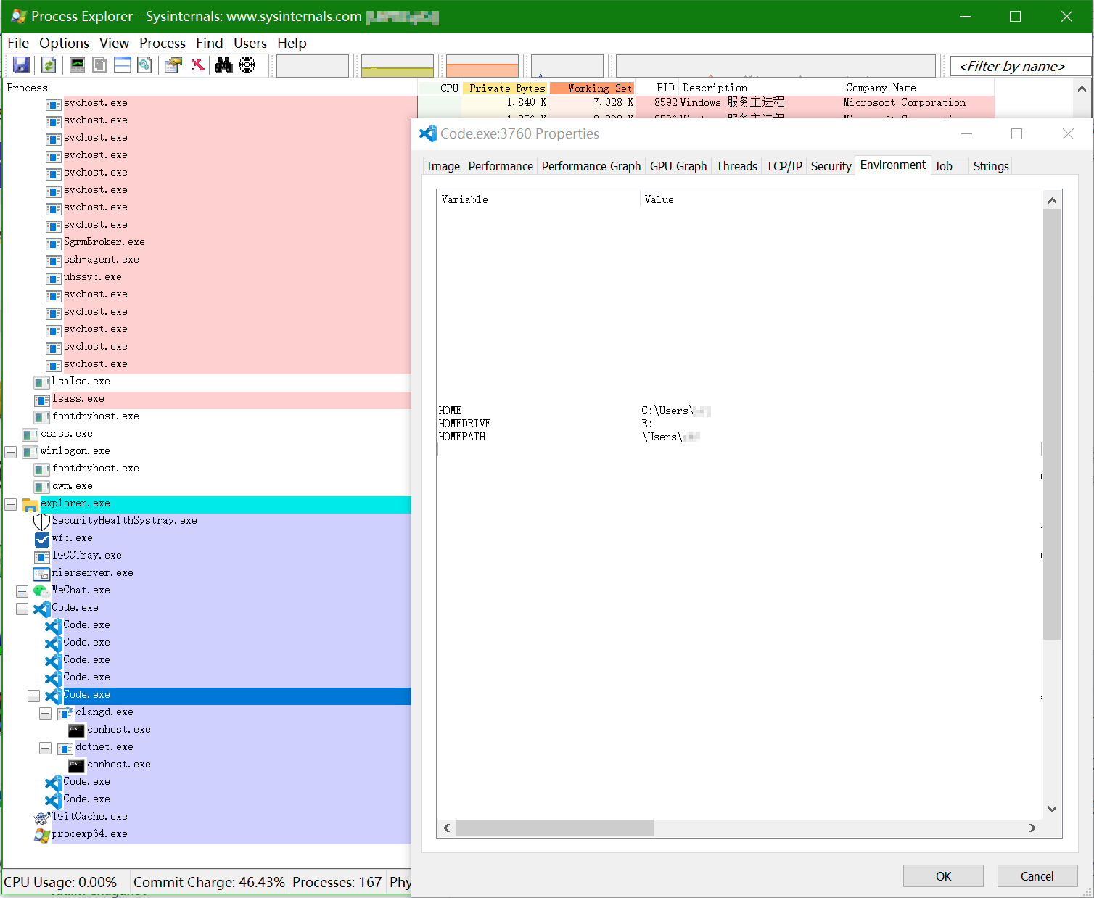
Task: Open the process Properties toolbar icon
Action: click(x=173, y=65)
